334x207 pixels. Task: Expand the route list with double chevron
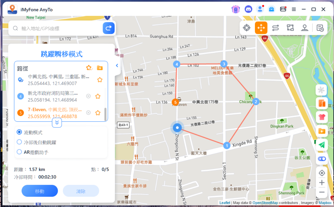[57, 122]
